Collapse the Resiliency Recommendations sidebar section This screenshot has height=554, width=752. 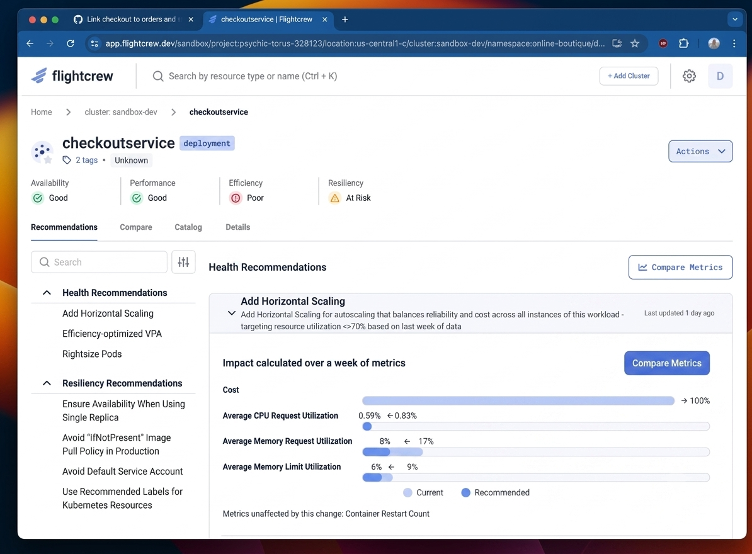tap(47, 383)
